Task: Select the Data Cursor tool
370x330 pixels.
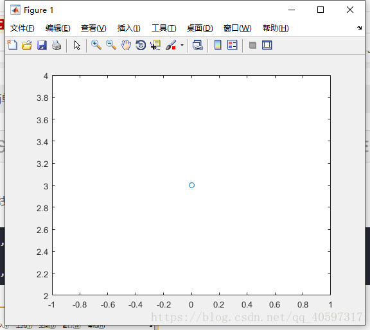Action: coord(155,45)
